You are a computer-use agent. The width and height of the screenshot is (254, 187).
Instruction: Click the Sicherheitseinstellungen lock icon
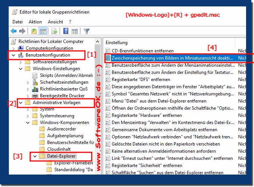tap(35, 82)
